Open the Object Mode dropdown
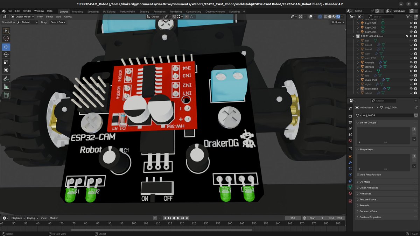420x236 pixels. click(22, 16)
